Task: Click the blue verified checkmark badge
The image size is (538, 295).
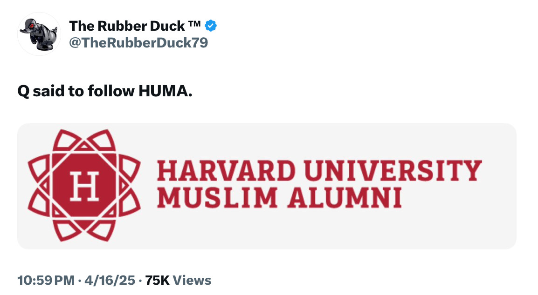Action: tap(211, 26)
